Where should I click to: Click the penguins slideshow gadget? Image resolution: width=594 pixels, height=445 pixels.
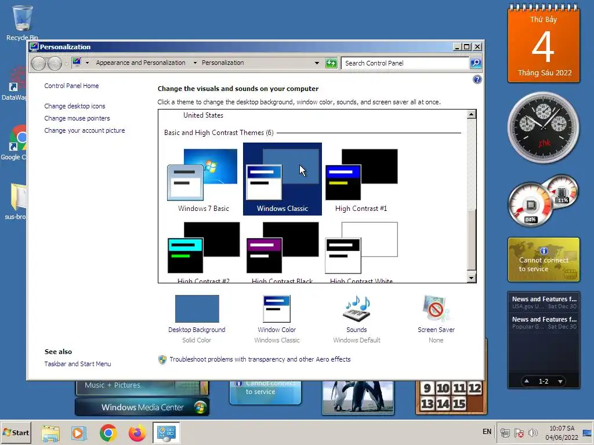point(358,397)
